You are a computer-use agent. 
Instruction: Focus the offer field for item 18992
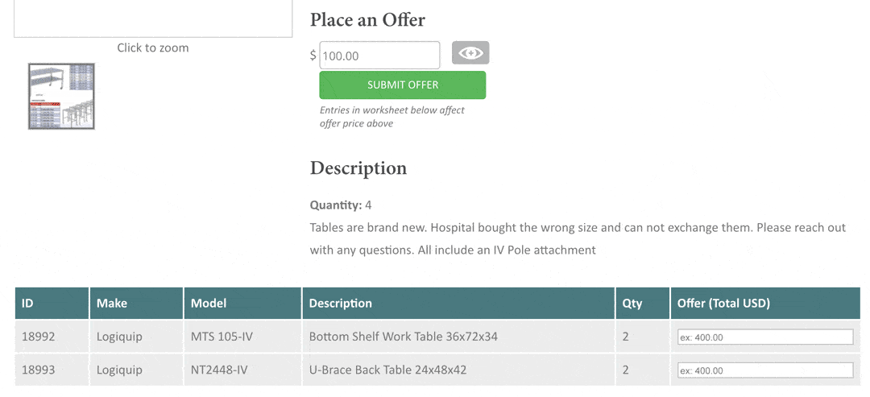(764, 337)
